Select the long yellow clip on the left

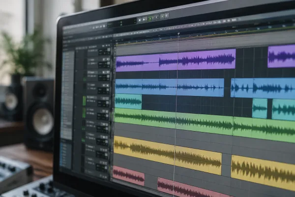click(x=168, y=155)
